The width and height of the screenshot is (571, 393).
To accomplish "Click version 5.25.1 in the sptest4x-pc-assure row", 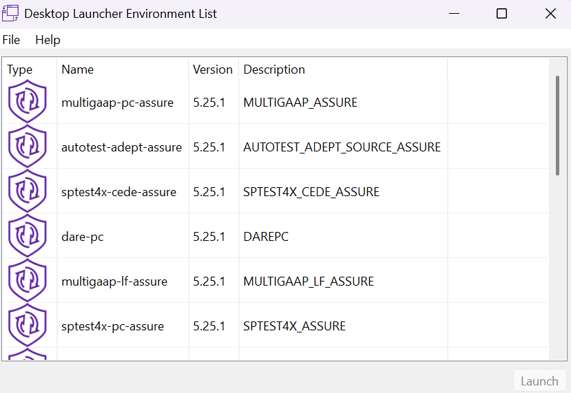I will click(209, 326).
